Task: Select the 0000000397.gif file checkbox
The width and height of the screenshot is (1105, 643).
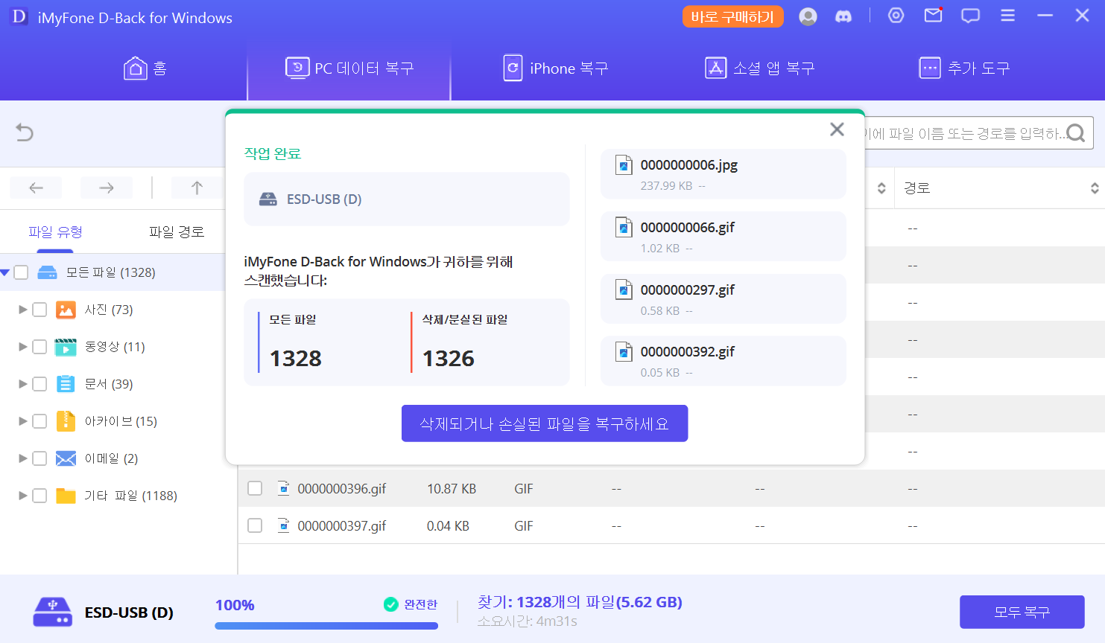Action: pos(255,525)
